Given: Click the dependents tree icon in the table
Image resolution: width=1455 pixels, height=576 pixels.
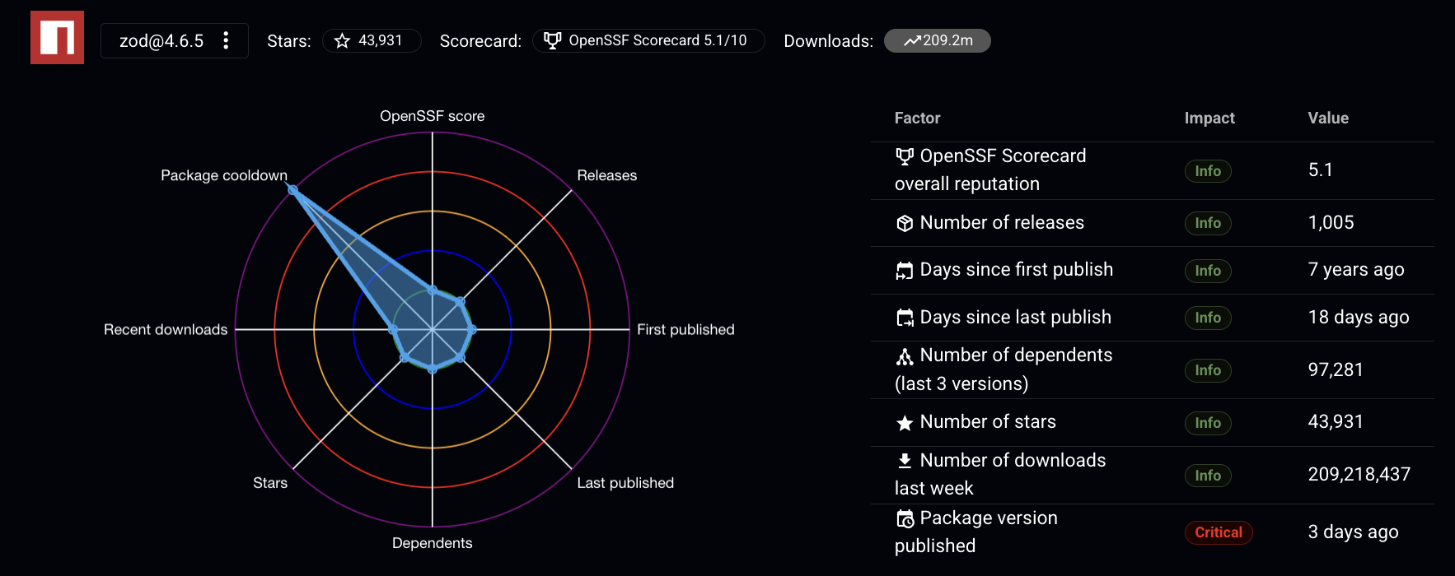Looking at the screenshot, I should [x=905, y=356].
